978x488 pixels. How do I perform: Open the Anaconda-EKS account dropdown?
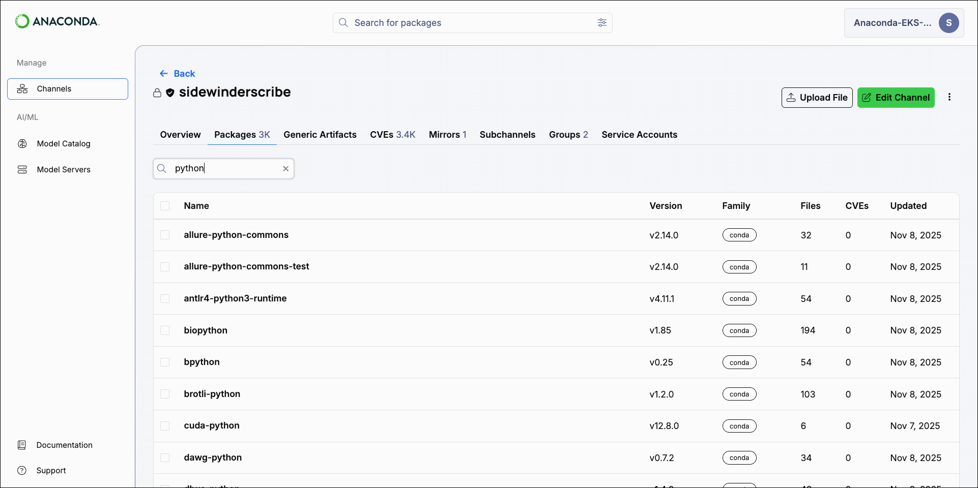coord(893,23)
